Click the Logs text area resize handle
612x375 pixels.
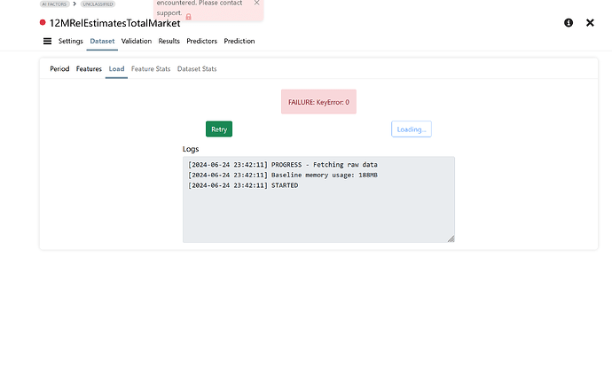(x=451, y=238)
